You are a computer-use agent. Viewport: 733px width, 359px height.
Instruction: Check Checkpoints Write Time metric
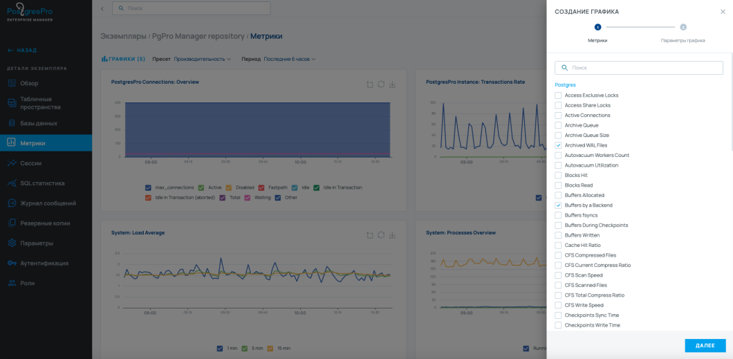click(558, 325)
